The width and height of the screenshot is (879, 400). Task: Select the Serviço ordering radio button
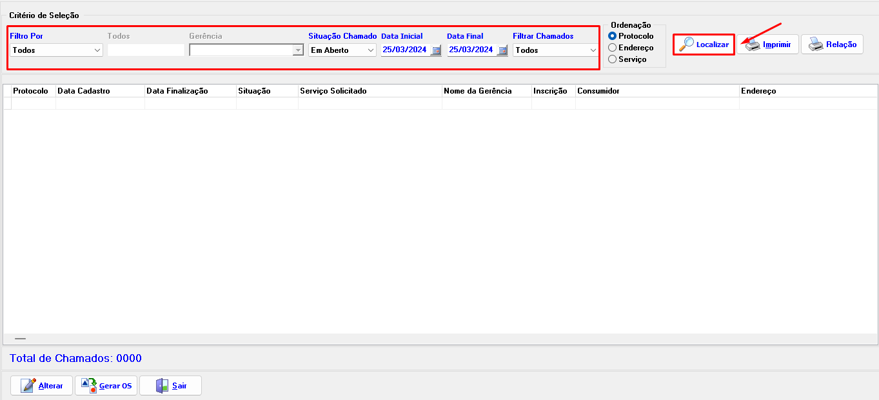pos(611,59)
